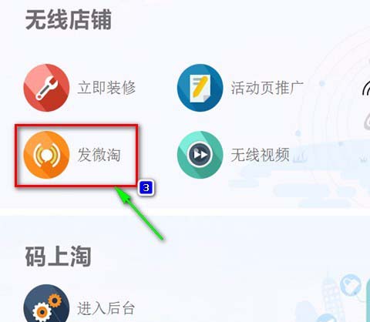
Task: Click the dark gears 进入后台 icon
Action: [46, 304]
